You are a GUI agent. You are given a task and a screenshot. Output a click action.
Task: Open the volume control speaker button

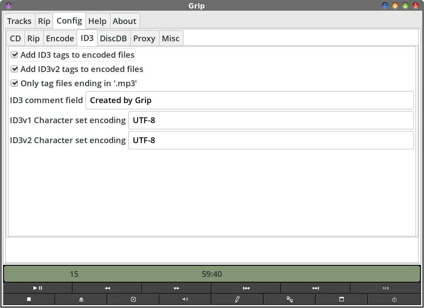click(185, 299)
